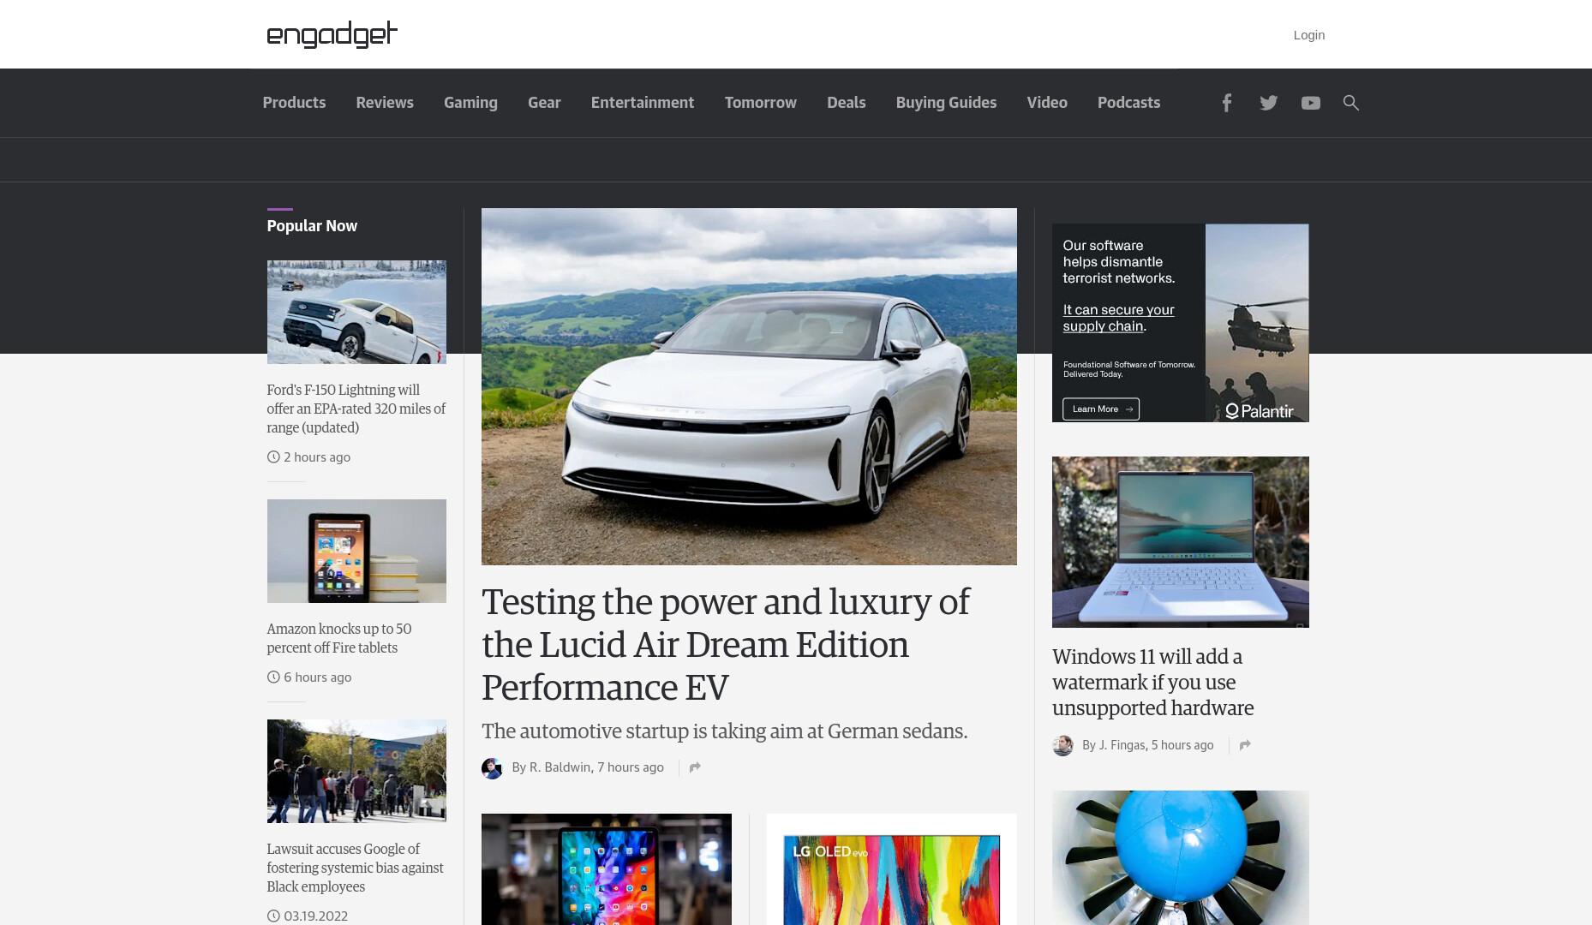Read the Ford F-150 Lightning range story
Image resolution: width=1592 pixels, height=925 pixels.
tap(356, 409)
